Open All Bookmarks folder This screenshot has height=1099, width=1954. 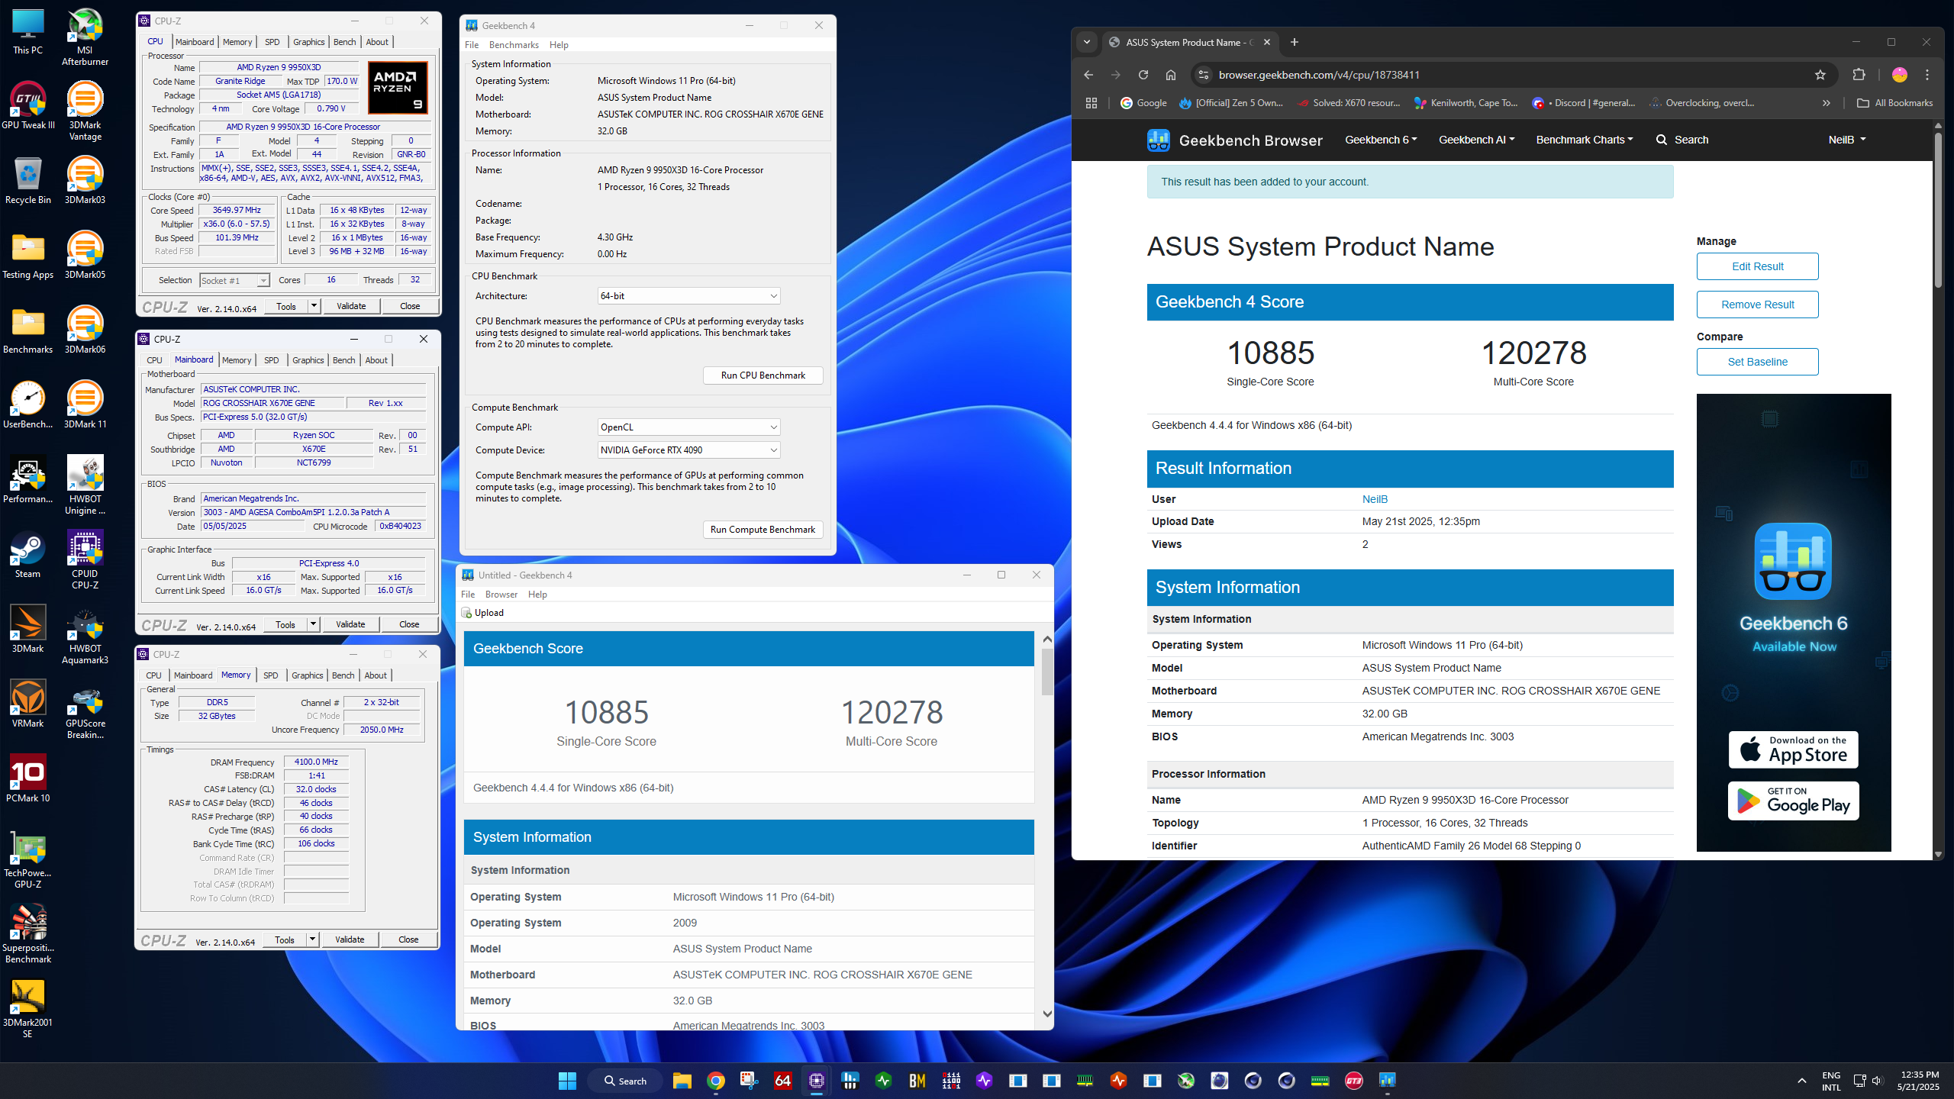pos(1894,103)
